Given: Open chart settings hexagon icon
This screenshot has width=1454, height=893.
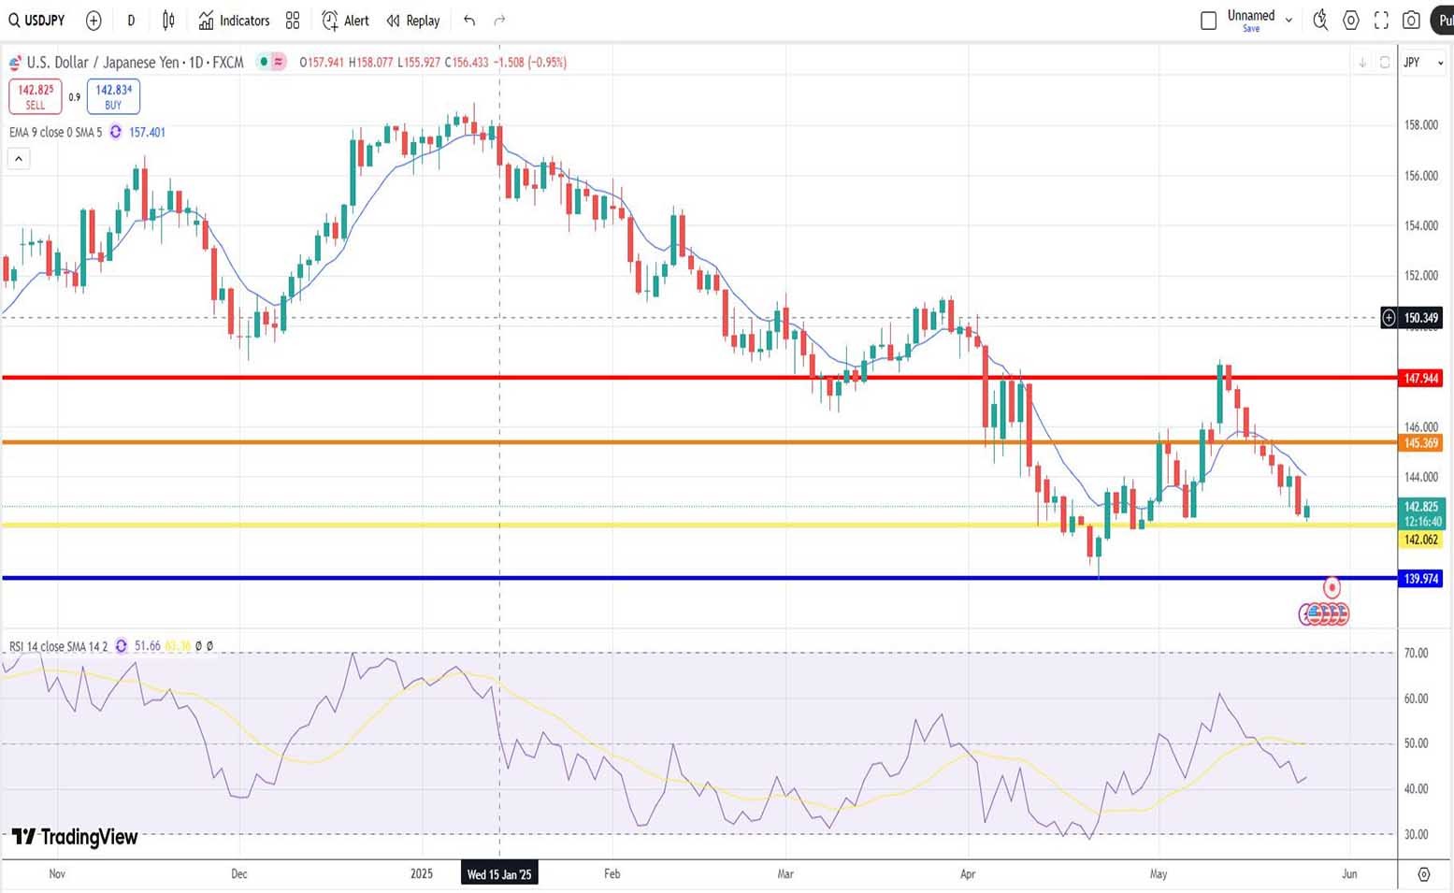Looking at the screenshot, I should (x=1350, y=21).
